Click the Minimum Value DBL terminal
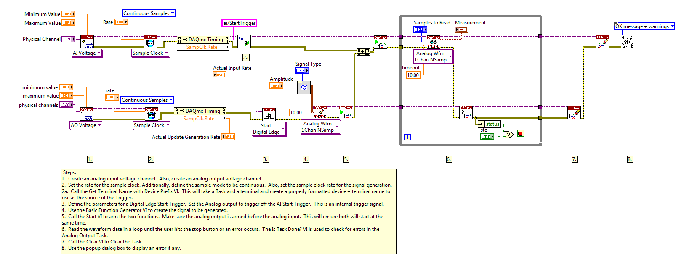This screenshot has width=676, height=262. pyautogui.click(x=68, y=14)
